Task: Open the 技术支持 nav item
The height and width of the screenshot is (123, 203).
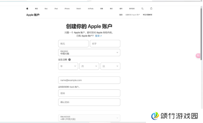Action: point(132,9)
